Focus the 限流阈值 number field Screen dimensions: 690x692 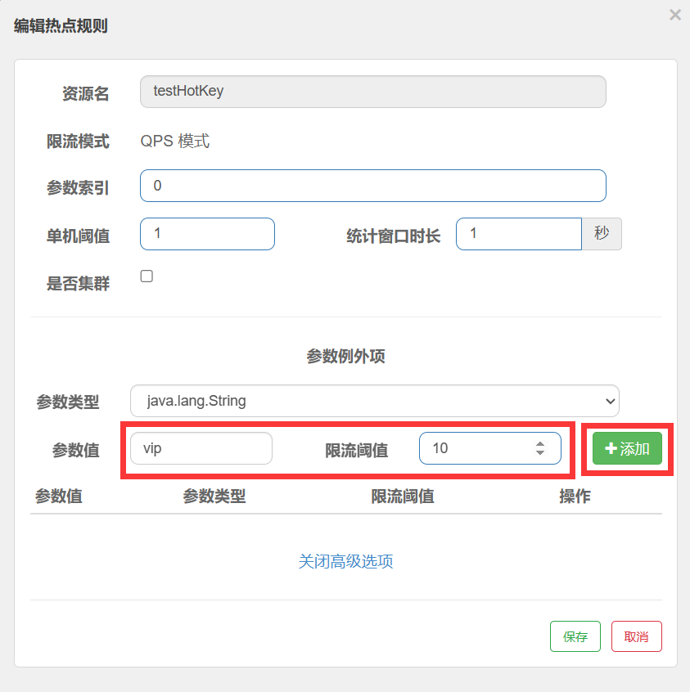pos(475,448)
